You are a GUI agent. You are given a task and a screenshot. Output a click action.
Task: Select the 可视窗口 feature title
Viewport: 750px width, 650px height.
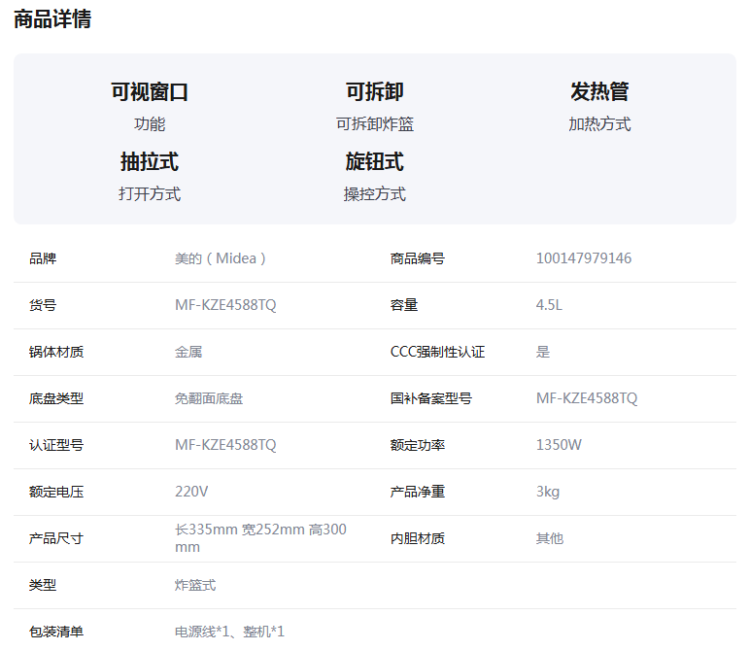point(150,92)
